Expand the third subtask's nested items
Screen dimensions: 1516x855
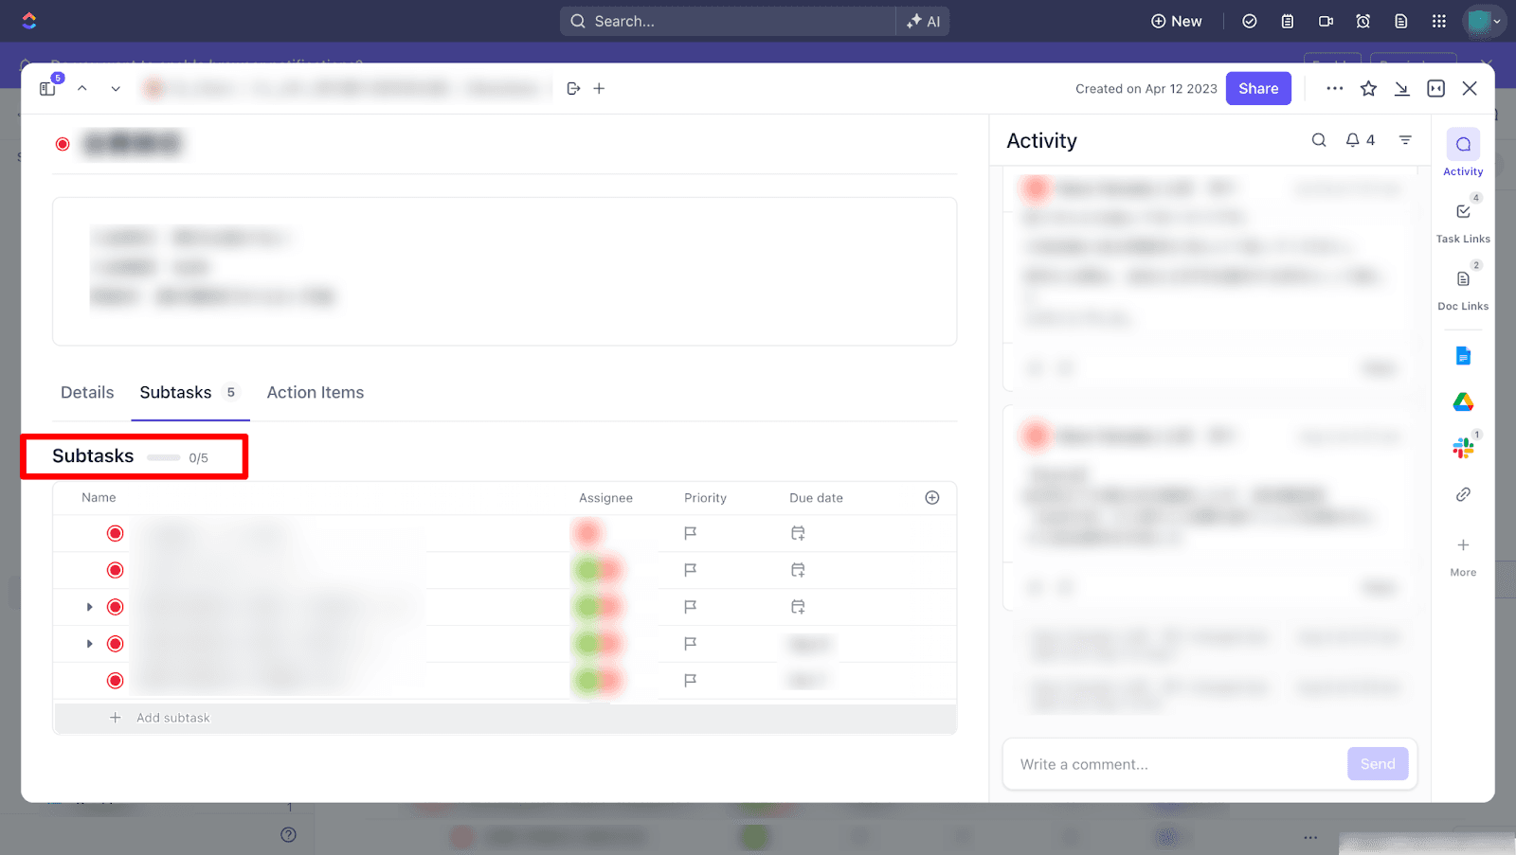(90, 607)
